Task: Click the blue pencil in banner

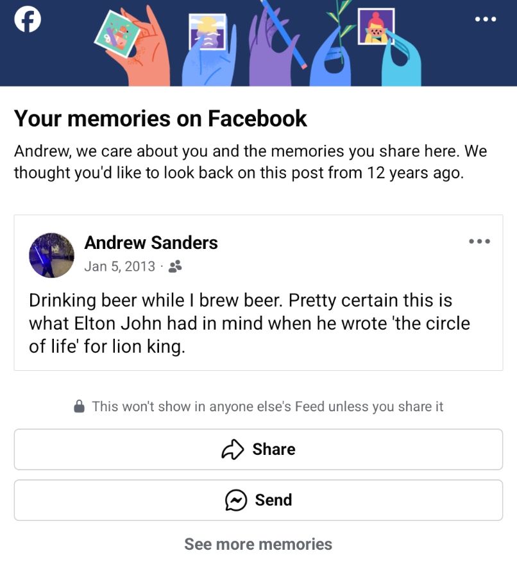Action: click(x=284, y=35)
